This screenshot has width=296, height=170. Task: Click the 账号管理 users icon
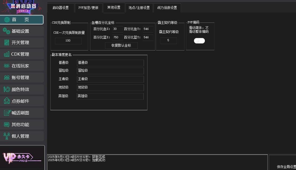pyautogui.click(x=7, y=78)
